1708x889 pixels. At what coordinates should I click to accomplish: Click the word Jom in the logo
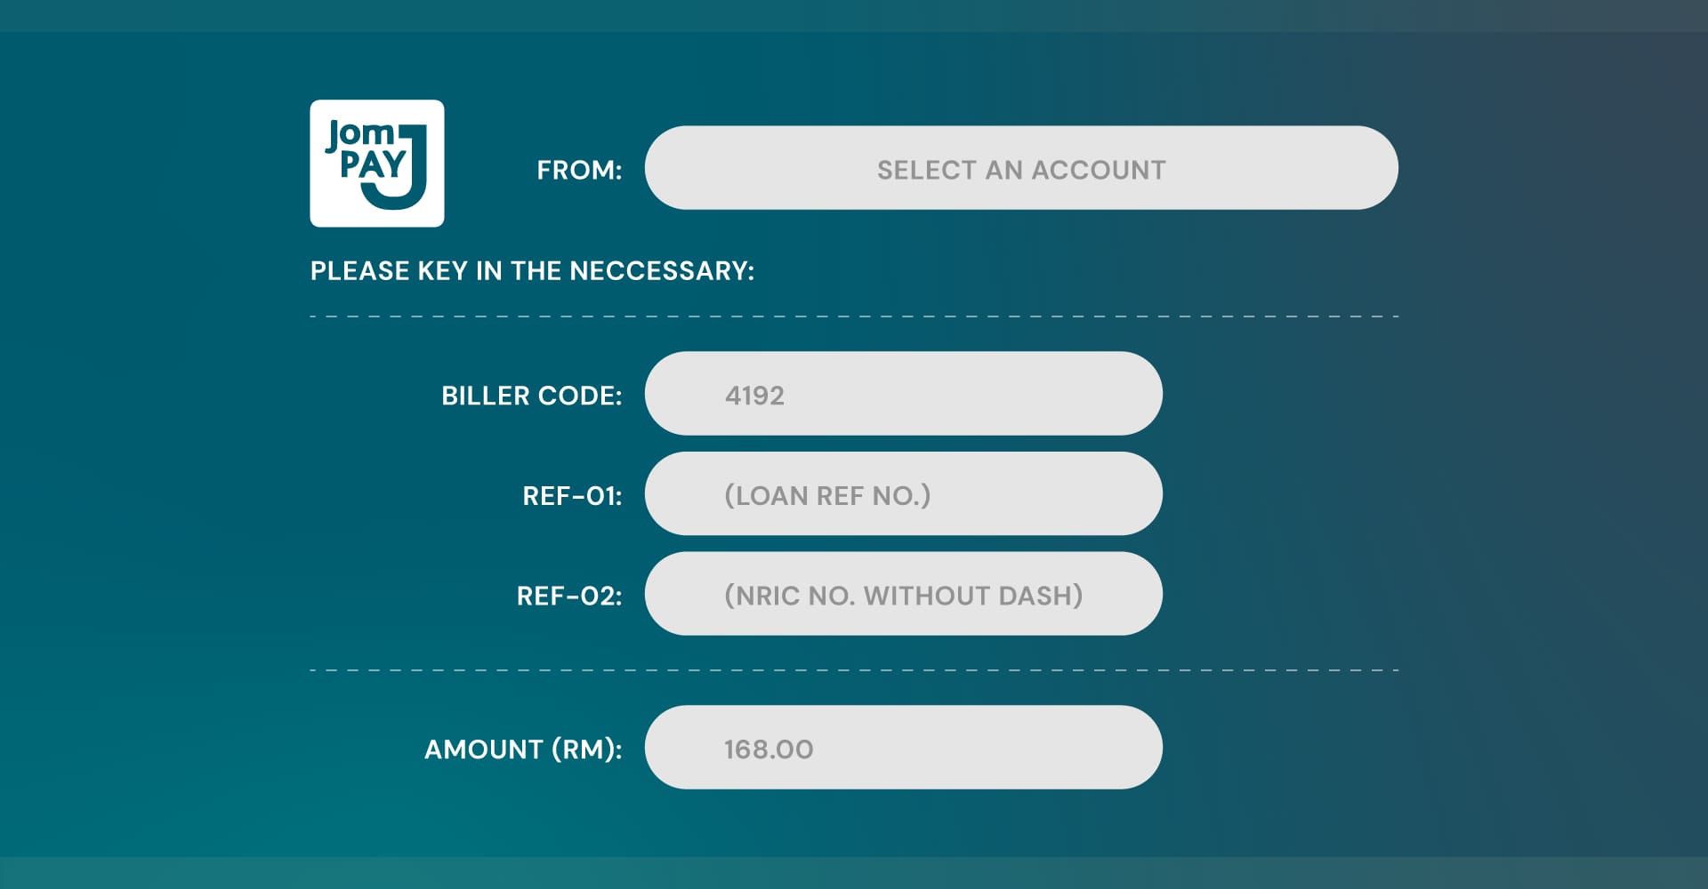361,134
